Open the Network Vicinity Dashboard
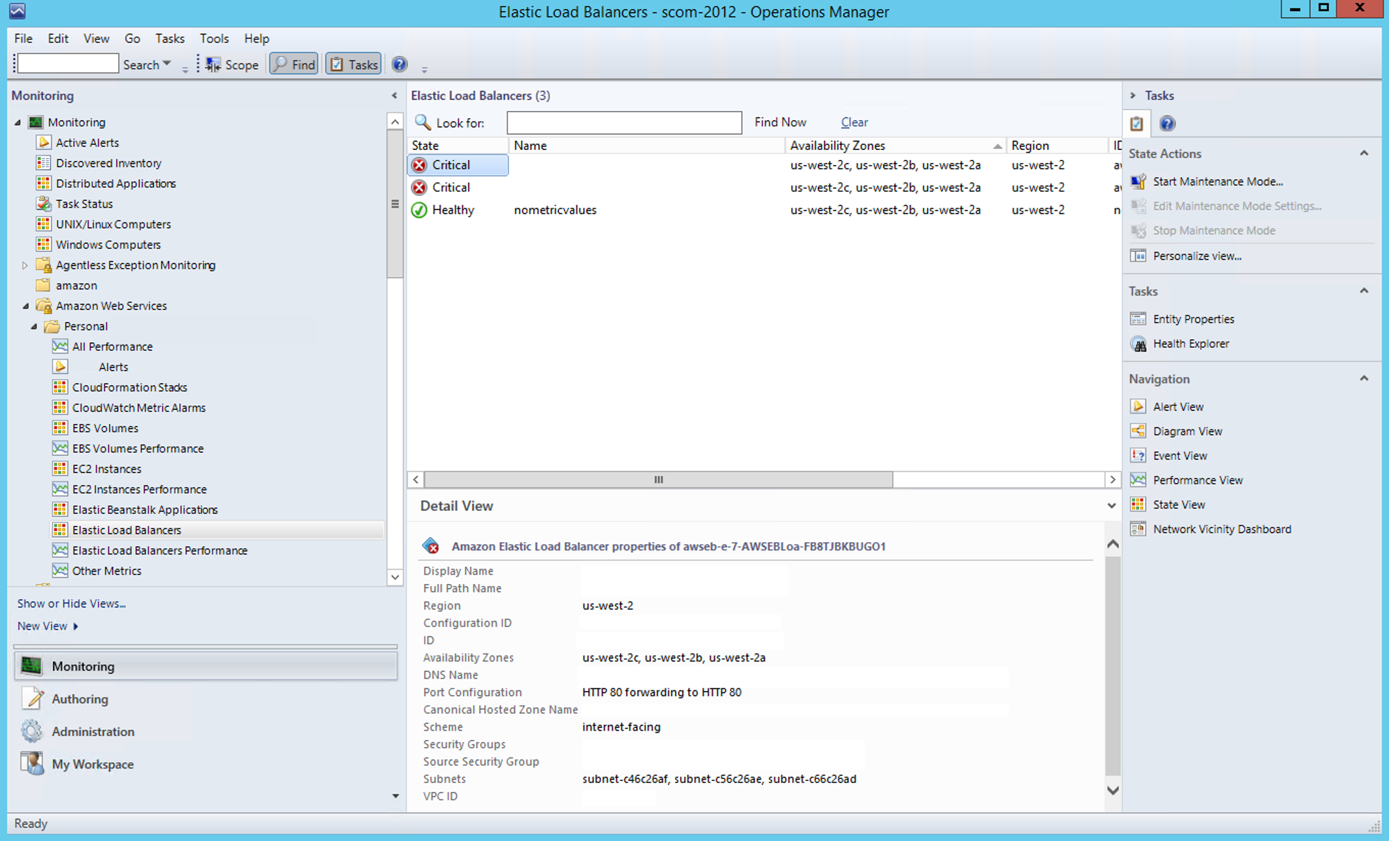This screenshot has height=841, width=1389. pyautogui.click(x=1221, y=528)
